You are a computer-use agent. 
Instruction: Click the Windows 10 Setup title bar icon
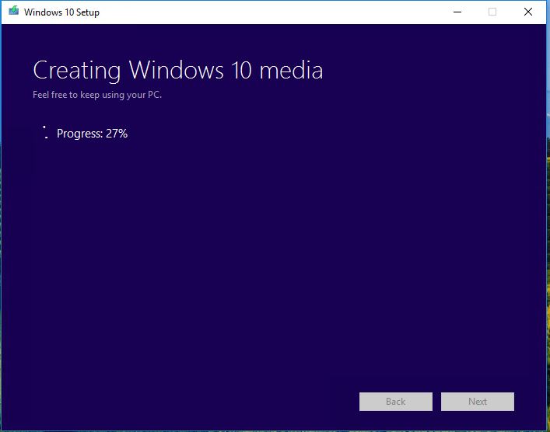[x=14, y=11]
